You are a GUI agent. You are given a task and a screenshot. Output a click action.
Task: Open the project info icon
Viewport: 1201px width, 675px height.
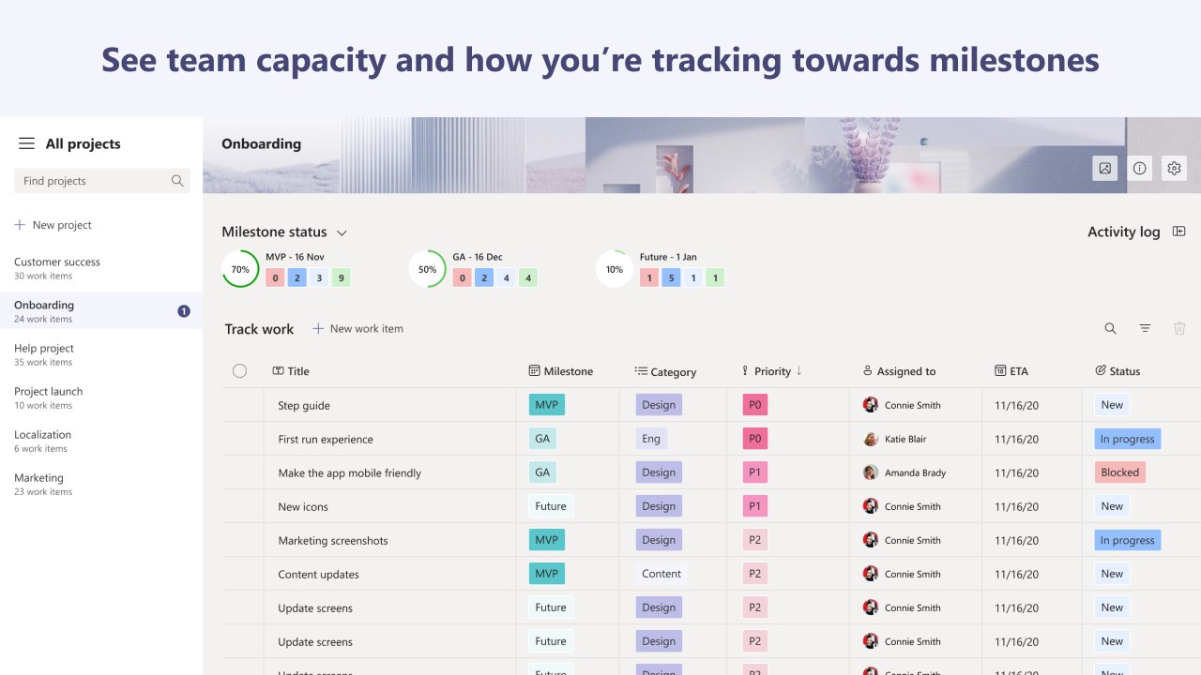1139,168
